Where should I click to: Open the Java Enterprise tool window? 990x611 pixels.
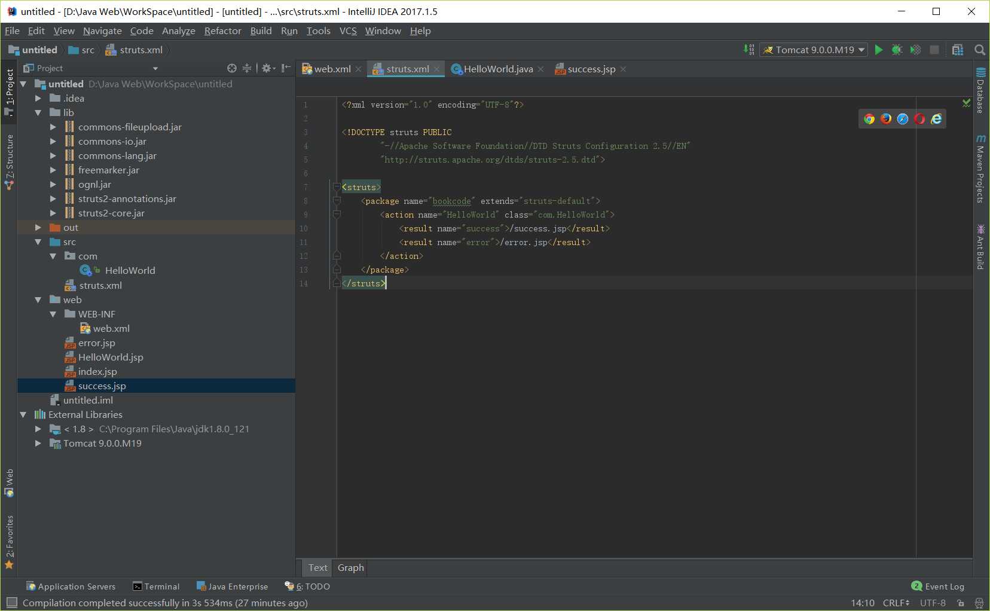(x=232, y=586)
